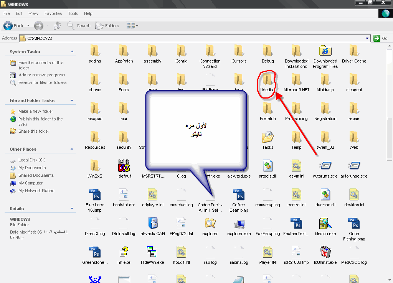Select the explorer search folder icon
The width and height of the screenshot is (393, 283).
(x=210, y=224)
